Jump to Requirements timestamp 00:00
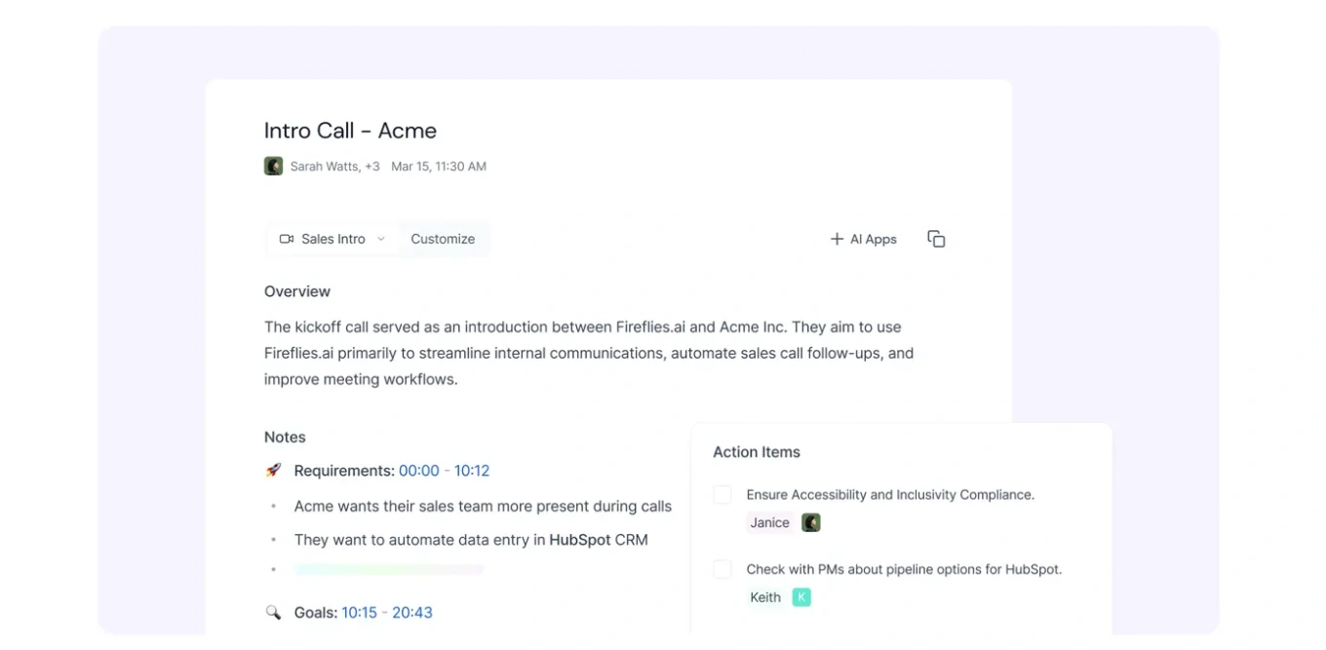Screen dimensions: 1326x650 (418, 471)
